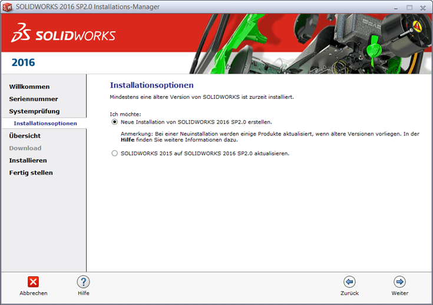
Task: Close the Installations-Manager window
Action: point(423,8)
